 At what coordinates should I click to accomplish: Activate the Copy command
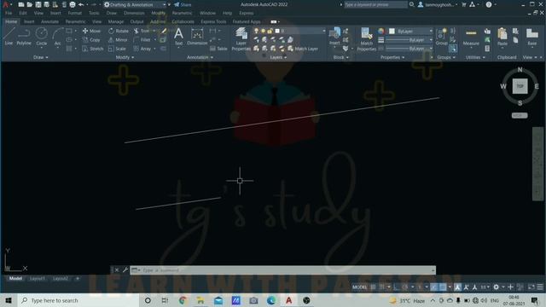tap(91, 40)
